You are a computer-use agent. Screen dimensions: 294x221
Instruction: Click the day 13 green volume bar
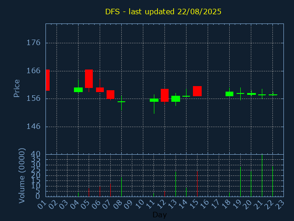point(175,184)
